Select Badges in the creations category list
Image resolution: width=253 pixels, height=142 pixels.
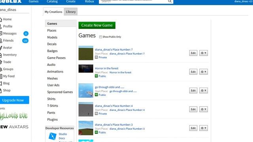52,51
